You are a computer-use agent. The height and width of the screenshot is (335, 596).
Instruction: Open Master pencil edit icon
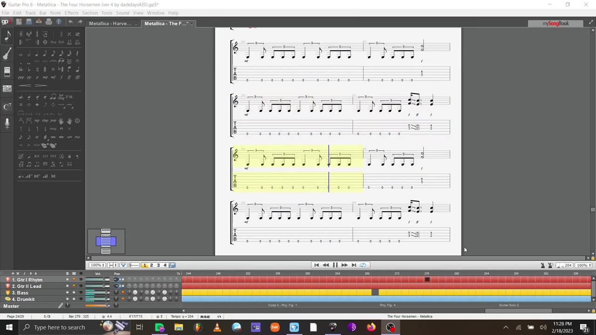61,306
